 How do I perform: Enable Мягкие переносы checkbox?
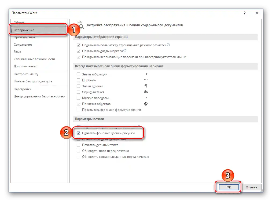(x=78, y=98)
